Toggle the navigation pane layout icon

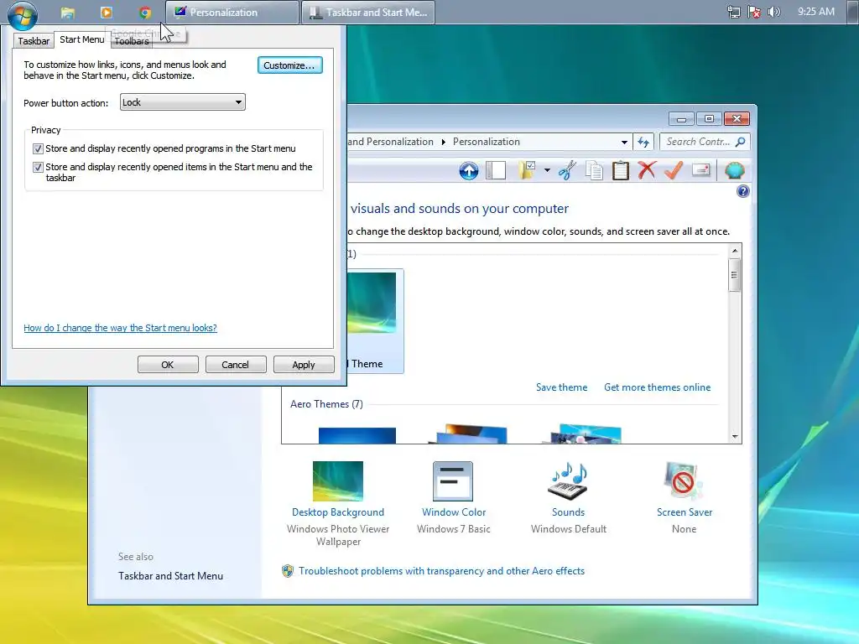click(x=496, y=170)
